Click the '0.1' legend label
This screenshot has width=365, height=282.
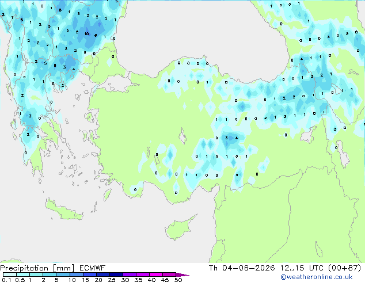click(6, 280)
